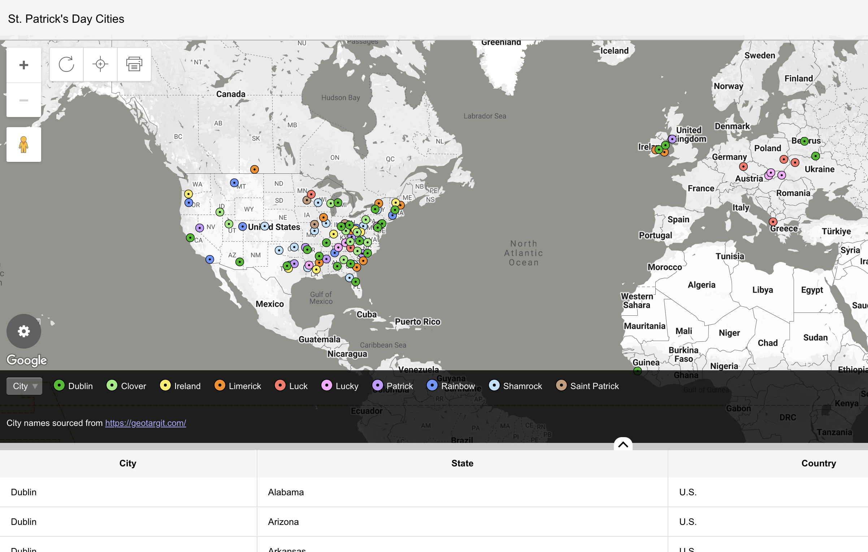Zoom out of the map
Image resolution: width=868 pixels, height=552 pixels.
(24, 100)
